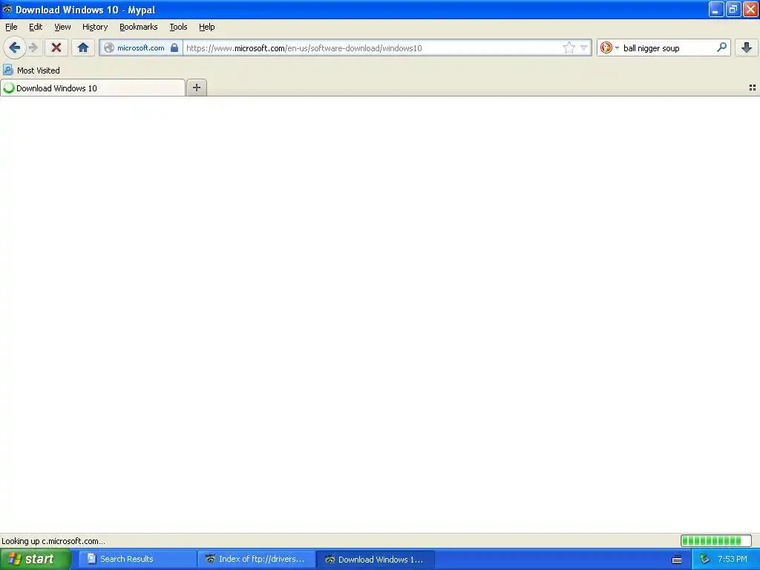760x570 pixels.
Task: Minimize the Mypal browser window
Action: [x=716, y=9]
